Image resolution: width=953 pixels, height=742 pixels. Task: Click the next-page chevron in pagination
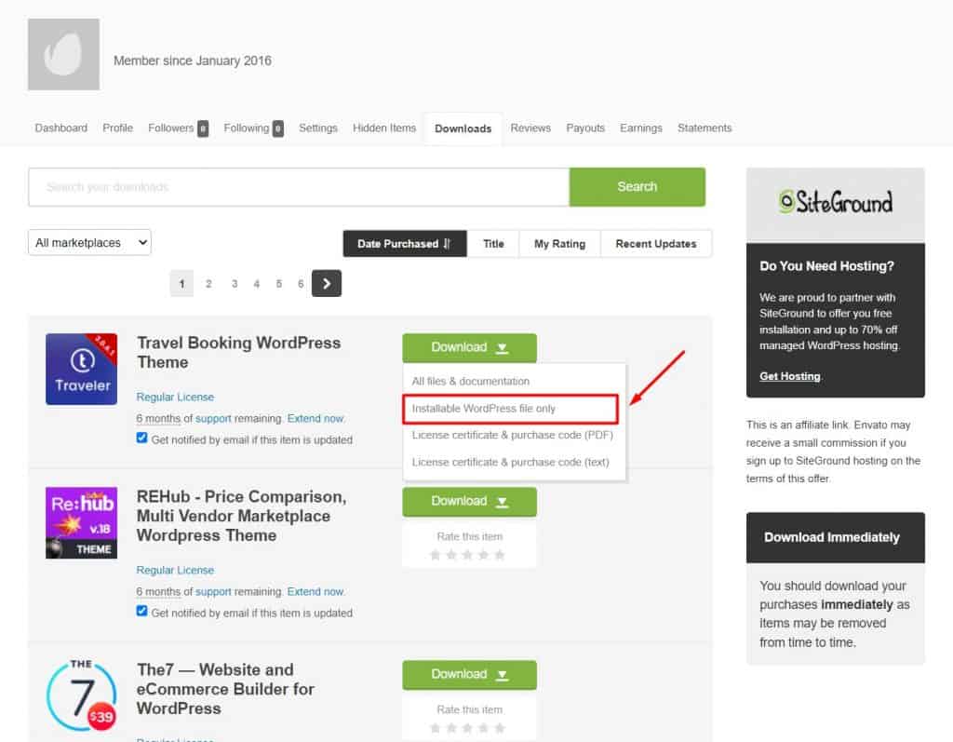(x=326, y=283)
